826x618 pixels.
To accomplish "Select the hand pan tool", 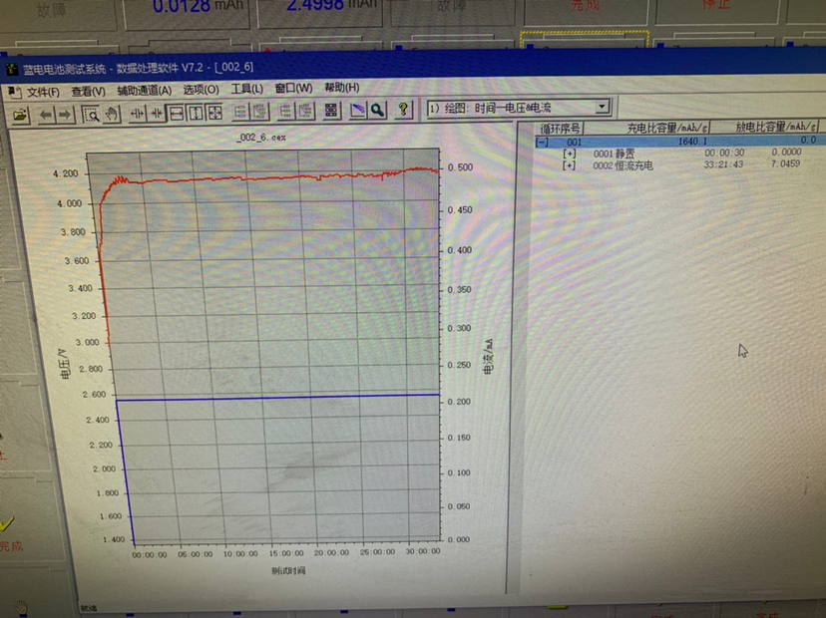I will coord(111,114).
